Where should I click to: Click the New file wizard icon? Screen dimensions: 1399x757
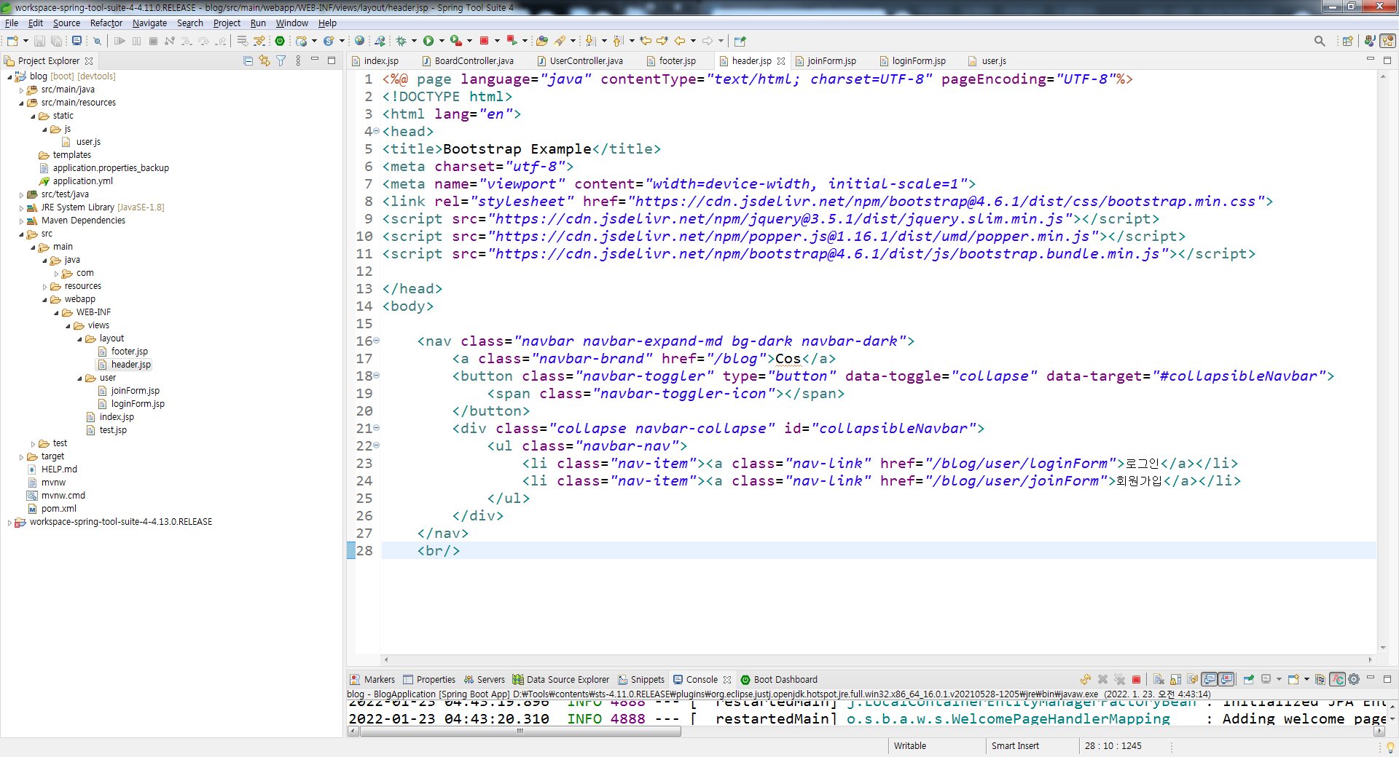click(12, 41)
